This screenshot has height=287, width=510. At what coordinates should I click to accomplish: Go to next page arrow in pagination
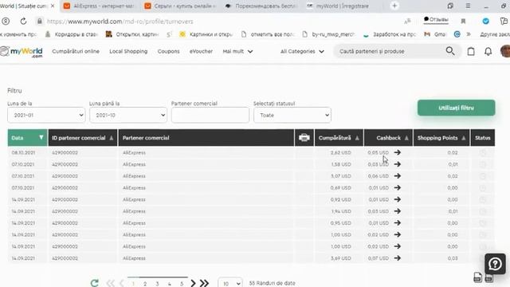pos(193,283)
